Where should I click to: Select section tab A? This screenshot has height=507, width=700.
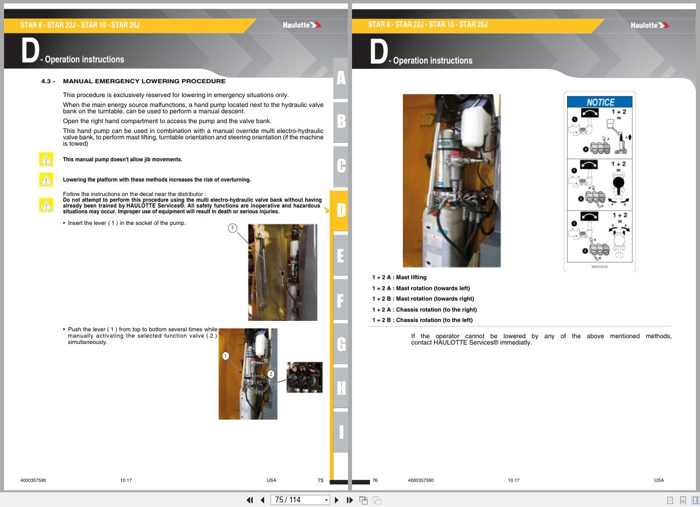point(340,79)
